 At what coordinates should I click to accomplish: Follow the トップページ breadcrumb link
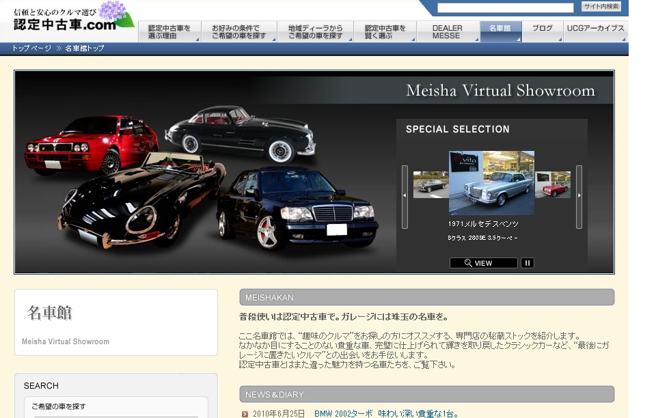(31, 48)
